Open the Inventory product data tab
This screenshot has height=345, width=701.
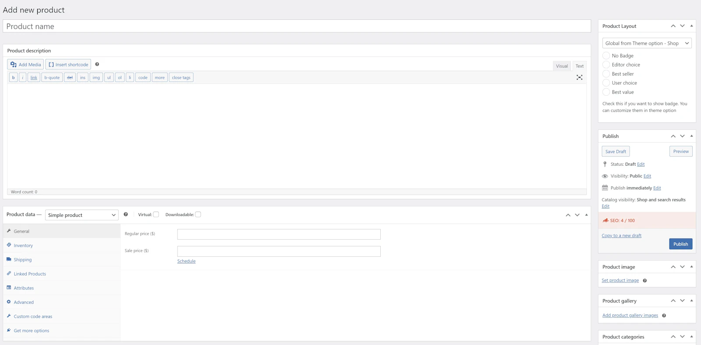[62, 245]
